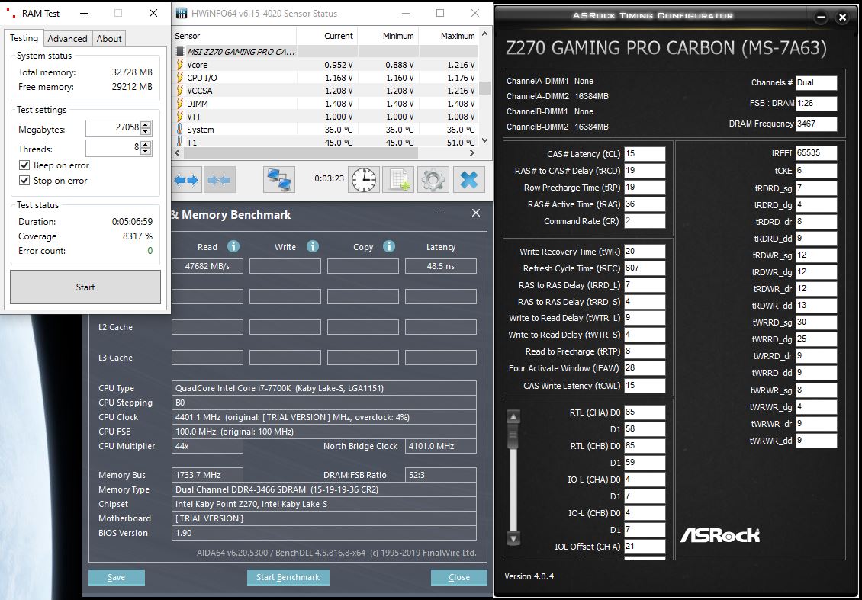The width and height of the screenshot is (862, 600).
Task: Click FSB : DRAM ratio field
Action: [816, 103]
